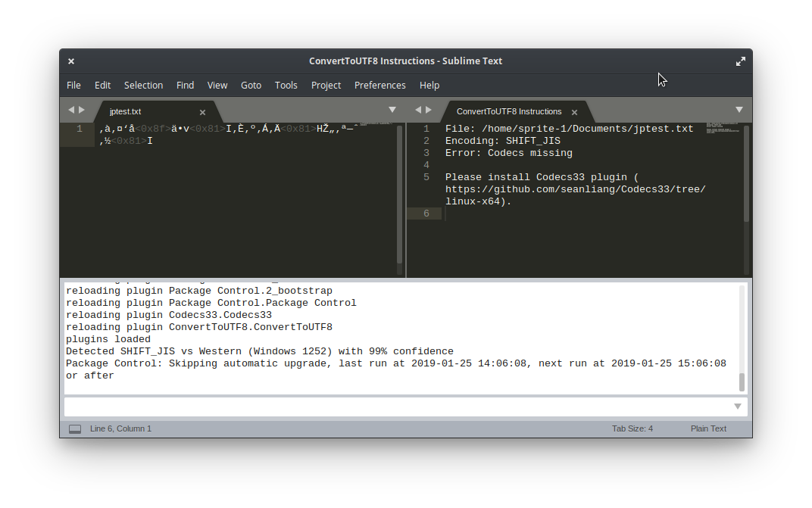Click the left tab-scroll arrow in the left pane
Viewport: 812px width, 508px height.
point(70,109)
